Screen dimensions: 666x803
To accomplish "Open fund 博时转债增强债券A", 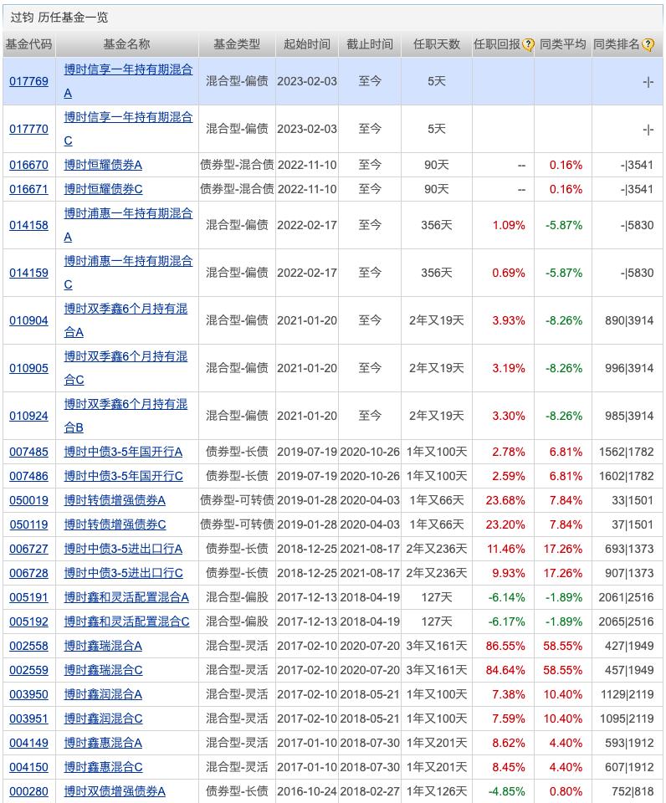I will click(x=115, y=500).
